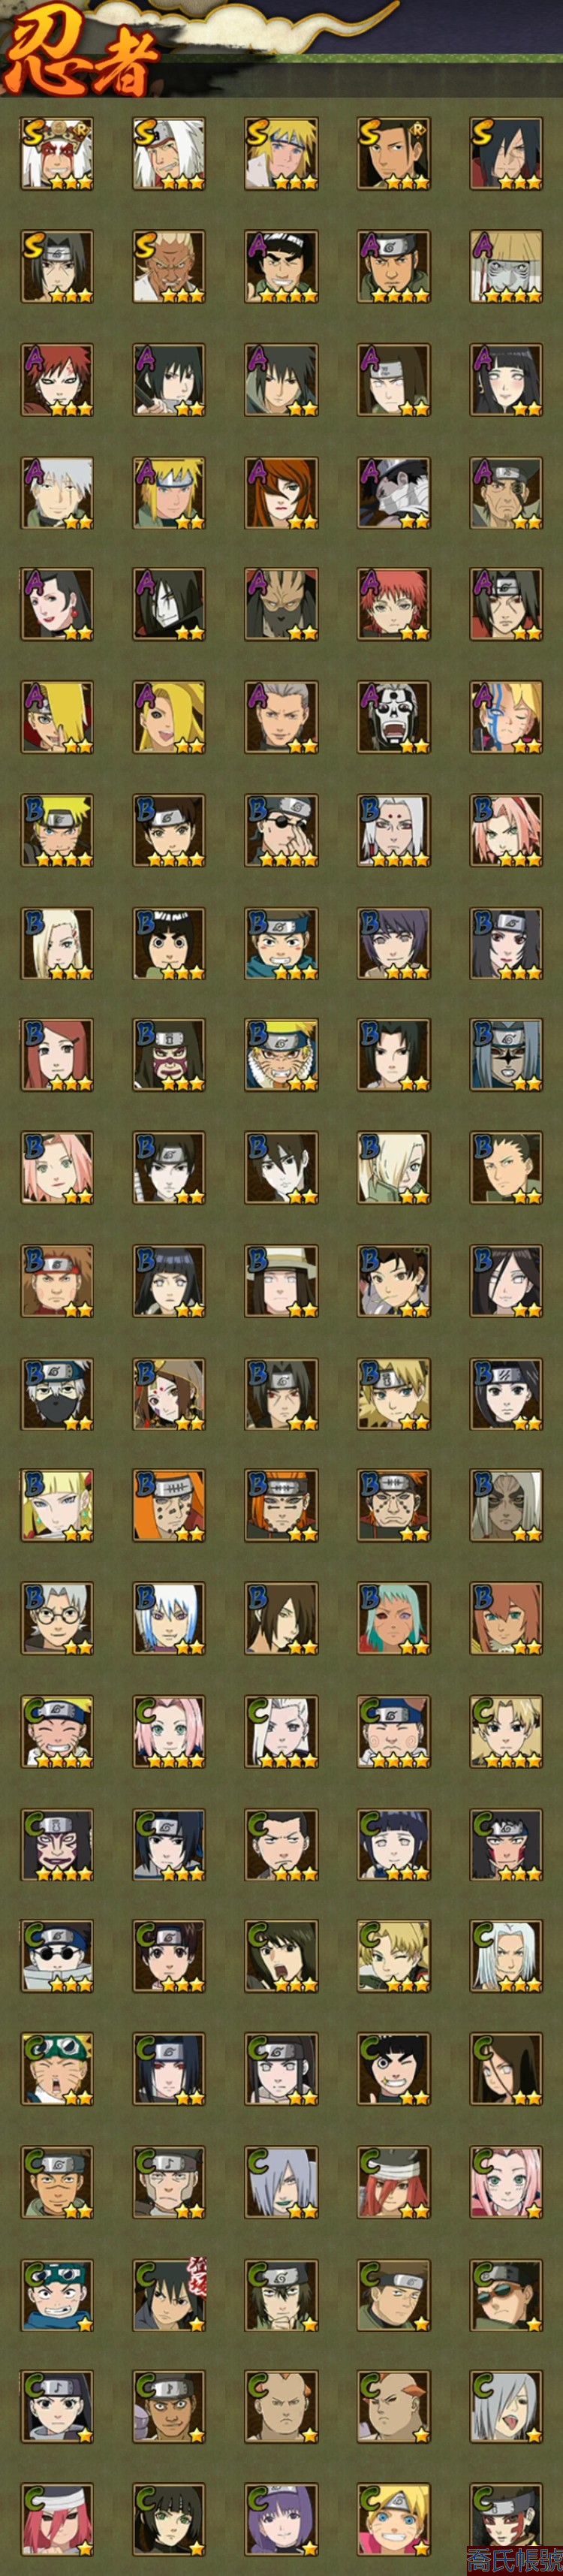
Task: Pick the S-rank dark-skinned Raikage portrait
Action: 169,266
